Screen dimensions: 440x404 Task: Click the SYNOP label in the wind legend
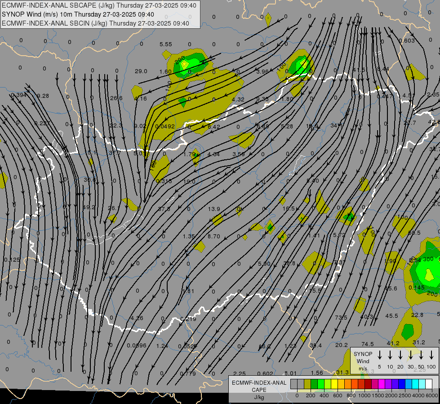tap(363, 354)
